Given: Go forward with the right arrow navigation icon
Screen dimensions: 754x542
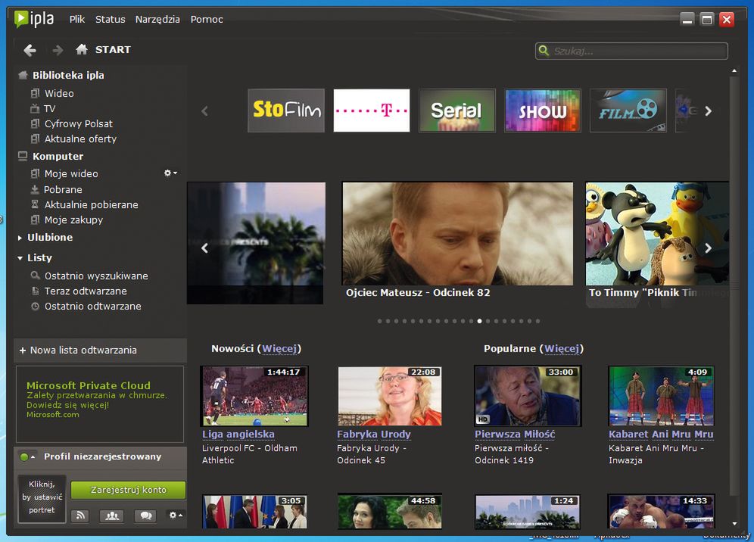Looking at the screenshot, I should pos(58,50).
